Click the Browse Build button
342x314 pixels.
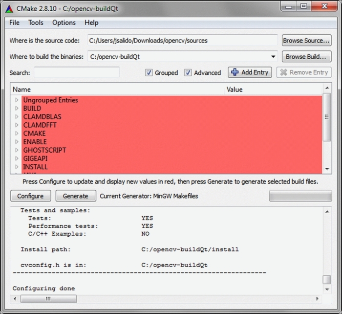(306, 57)
